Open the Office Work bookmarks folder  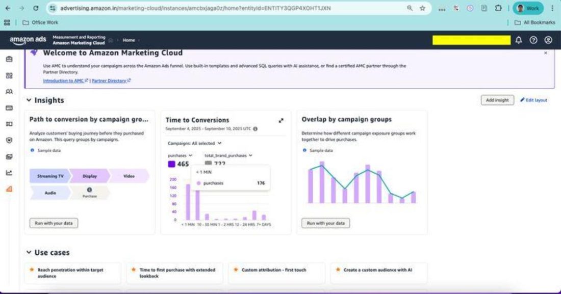[x=40, y=22]
